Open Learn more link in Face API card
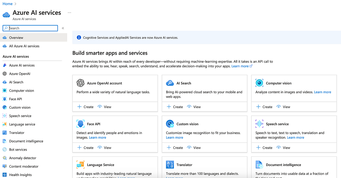Viewport: 341px width, 178px height. [x=97, y=138]
